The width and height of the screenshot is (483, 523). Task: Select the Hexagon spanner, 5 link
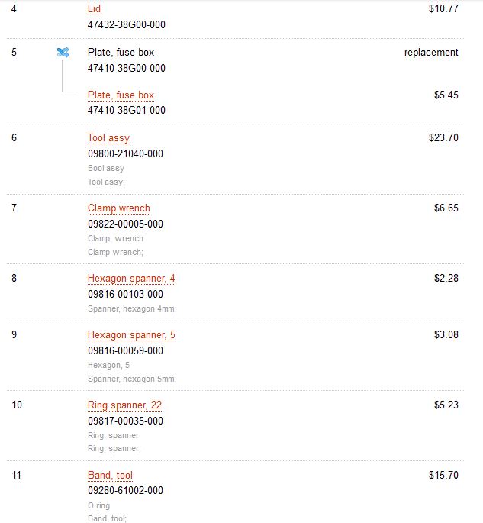pos(131,335)
